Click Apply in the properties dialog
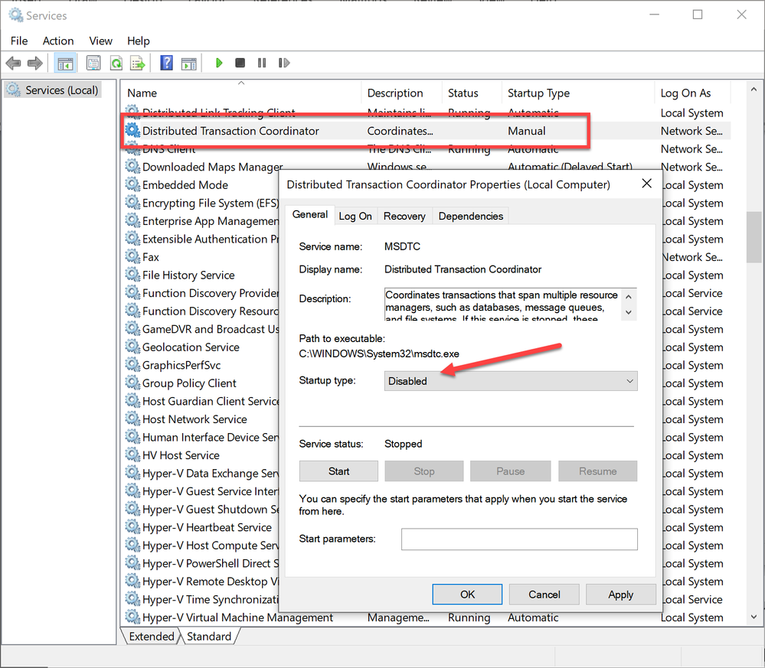765x668 pixels. (x=620, y=595)
